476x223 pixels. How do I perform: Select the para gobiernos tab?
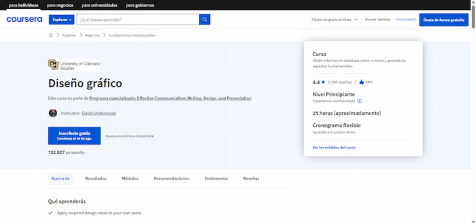(140, 5)
